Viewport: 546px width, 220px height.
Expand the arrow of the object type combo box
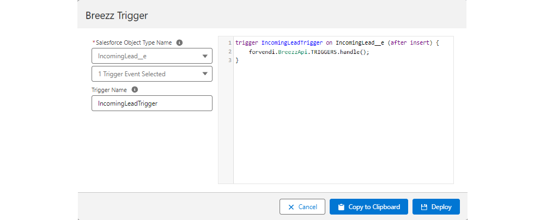(x=205, y=56)
